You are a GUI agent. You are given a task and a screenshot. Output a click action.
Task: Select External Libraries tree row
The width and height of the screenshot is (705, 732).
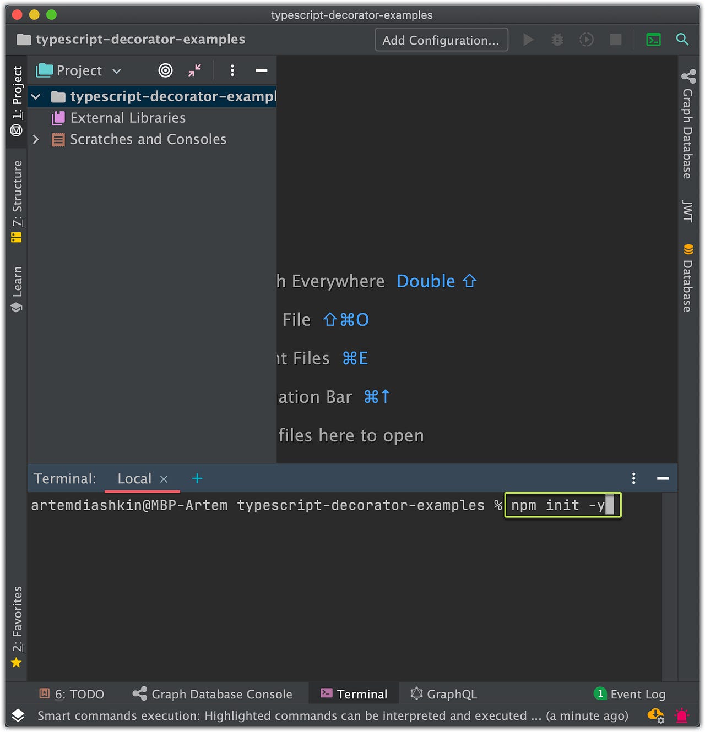click(x=152, y=118)
